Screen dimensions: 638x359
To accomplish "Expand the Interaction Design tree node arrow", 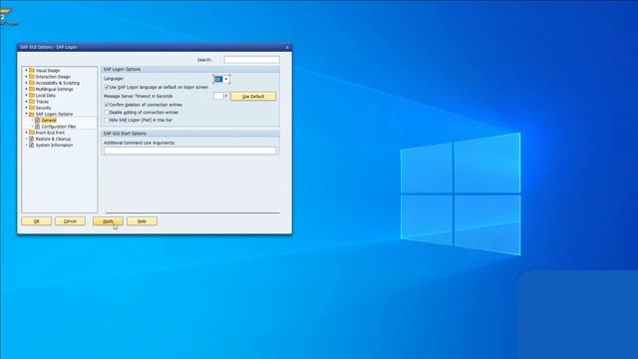I will 27,77.
